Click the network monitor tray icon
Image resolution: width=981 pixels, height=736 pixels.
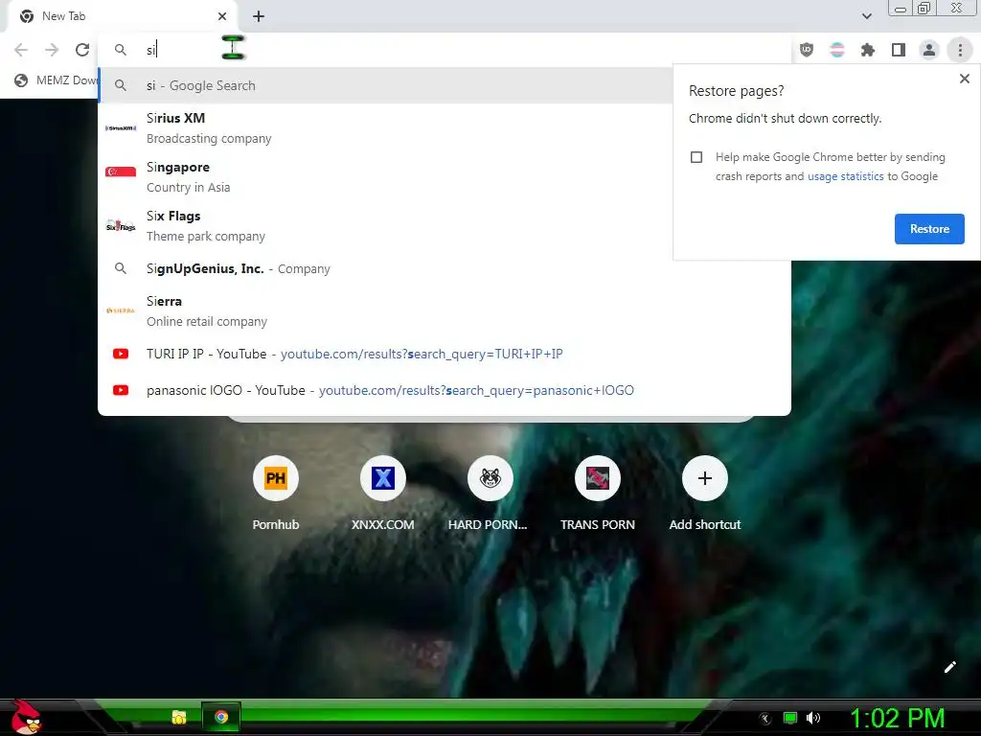(x=790, y=718)
